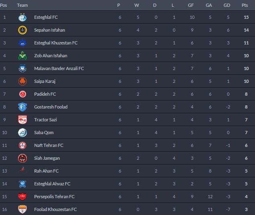Sort standings by the GF column header
Viewport: 255px width, 215px height.
(x=190, y=5)
